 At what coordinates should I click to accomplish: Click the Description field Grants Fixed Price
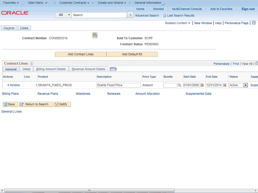119,85
